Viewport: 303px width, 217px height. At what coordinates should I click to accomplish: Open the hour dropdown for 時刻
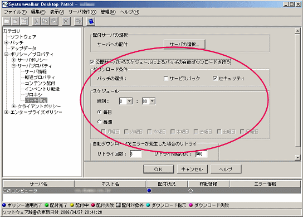click(129, 101)
